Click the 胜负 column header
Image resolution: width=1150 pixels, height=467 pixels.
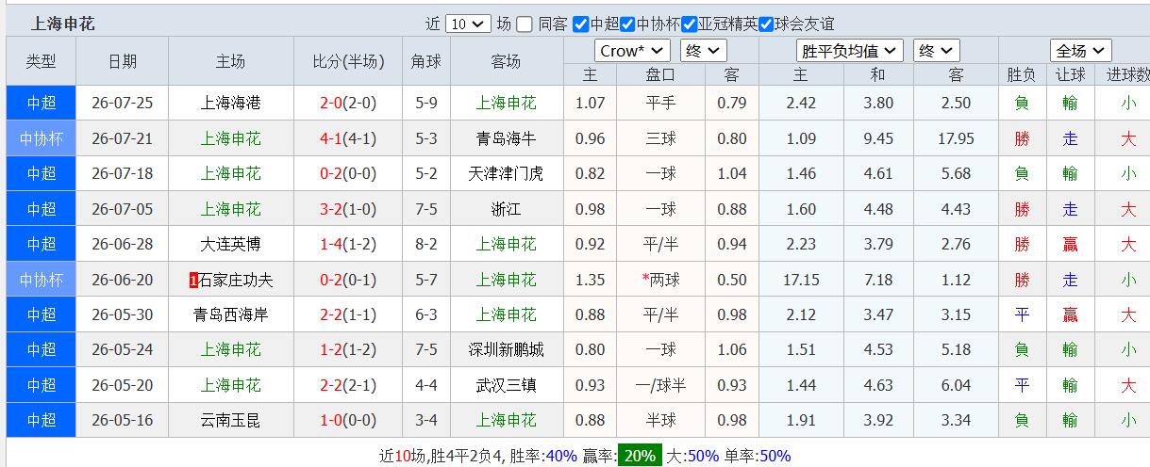point(1022,74)
